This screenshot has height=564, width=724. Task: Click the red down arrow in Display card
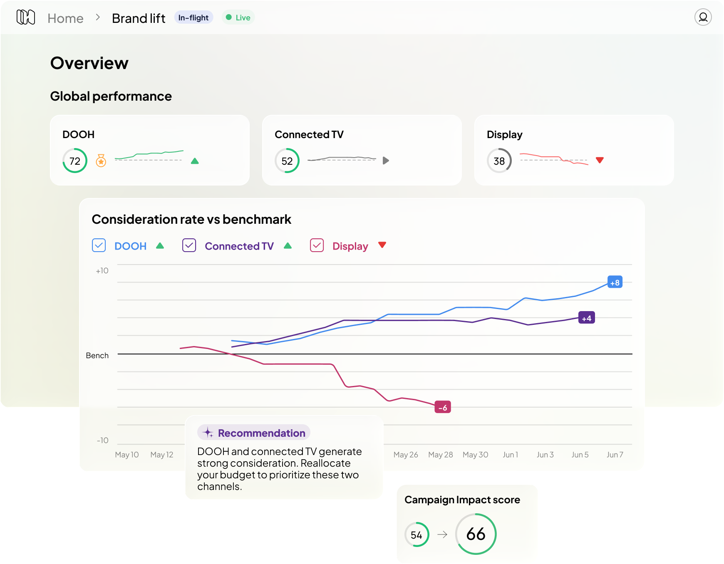click(600, 160)
